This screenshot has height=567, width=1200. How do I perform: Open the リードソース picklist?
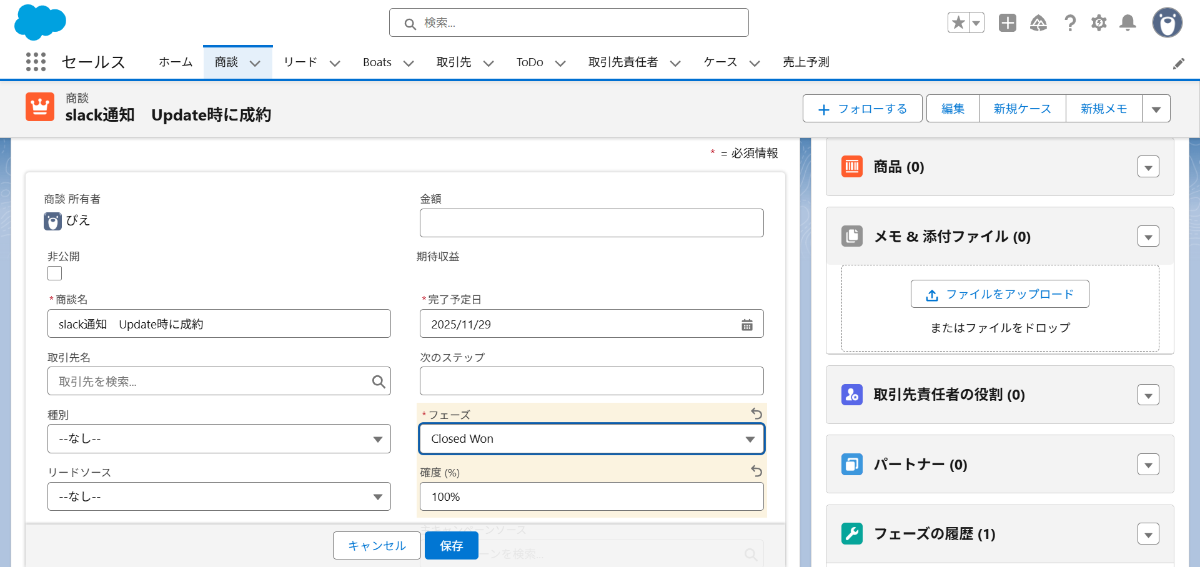(x=219, y=496)
